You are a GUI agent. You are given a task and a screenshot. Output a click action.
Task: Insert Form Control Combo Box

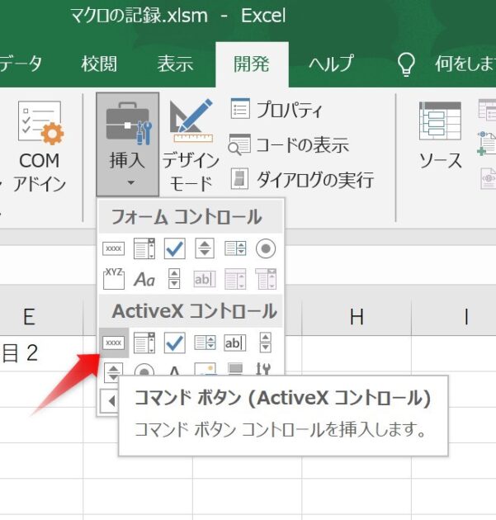(x=144, y=248)
